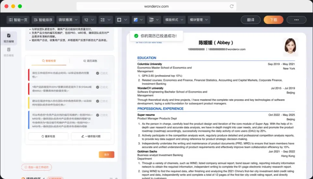313x179 pixels.
Task: Click the name 陈媛媛 (Abbey) heading
Action: point(216,43)
